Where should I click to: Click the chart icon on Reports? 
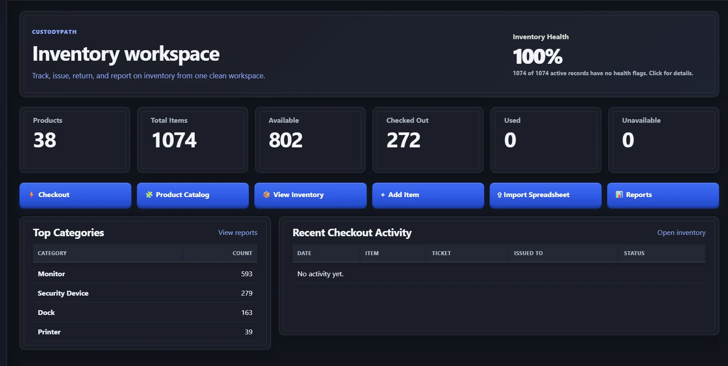[619, 194]
